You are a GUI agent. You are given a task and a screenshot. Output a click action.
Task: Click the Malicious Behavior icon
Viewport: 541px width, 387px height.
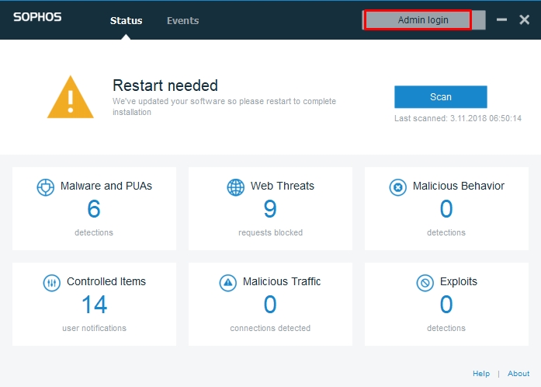click(398, 187)
